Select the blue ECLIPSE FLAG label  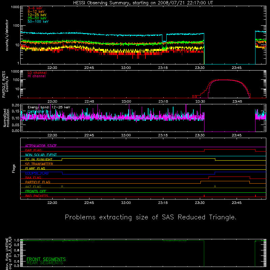pyautogui.click(x=37, y=173)
